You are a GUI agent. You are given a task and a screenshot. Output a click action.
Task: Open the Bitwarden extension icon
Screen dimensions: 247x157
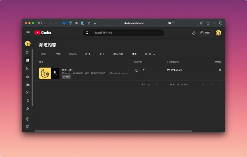tap(64, 23)
